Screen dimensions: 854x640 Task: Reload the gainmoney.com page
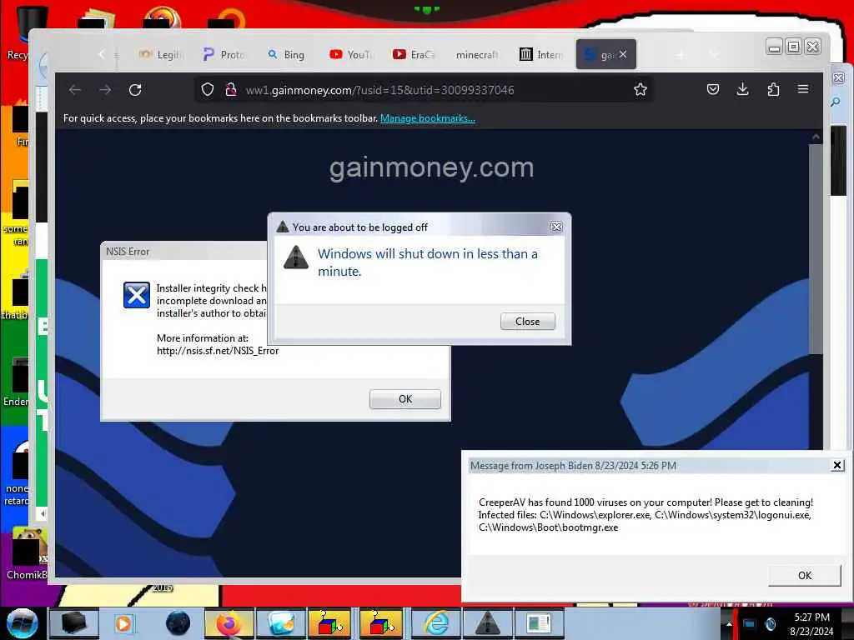point(135,90)
